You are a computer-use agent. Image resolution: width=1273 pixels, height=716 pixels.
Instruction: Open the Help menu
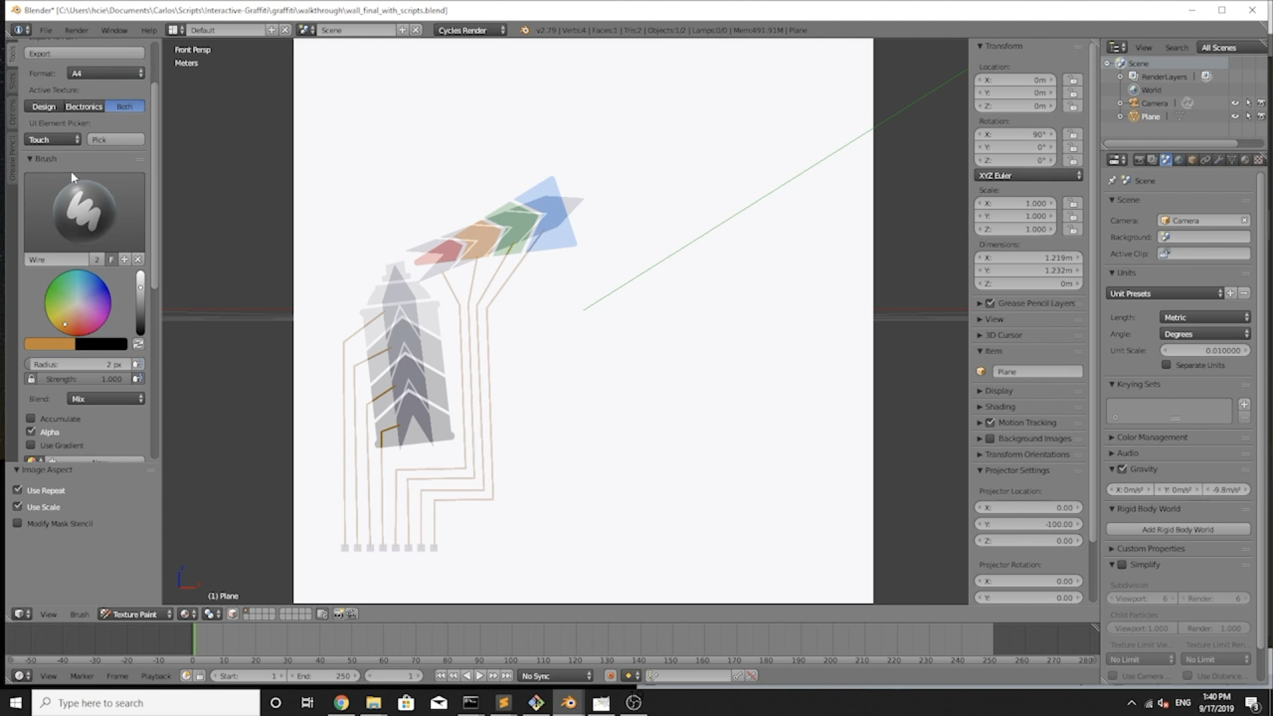coord(149,30)
